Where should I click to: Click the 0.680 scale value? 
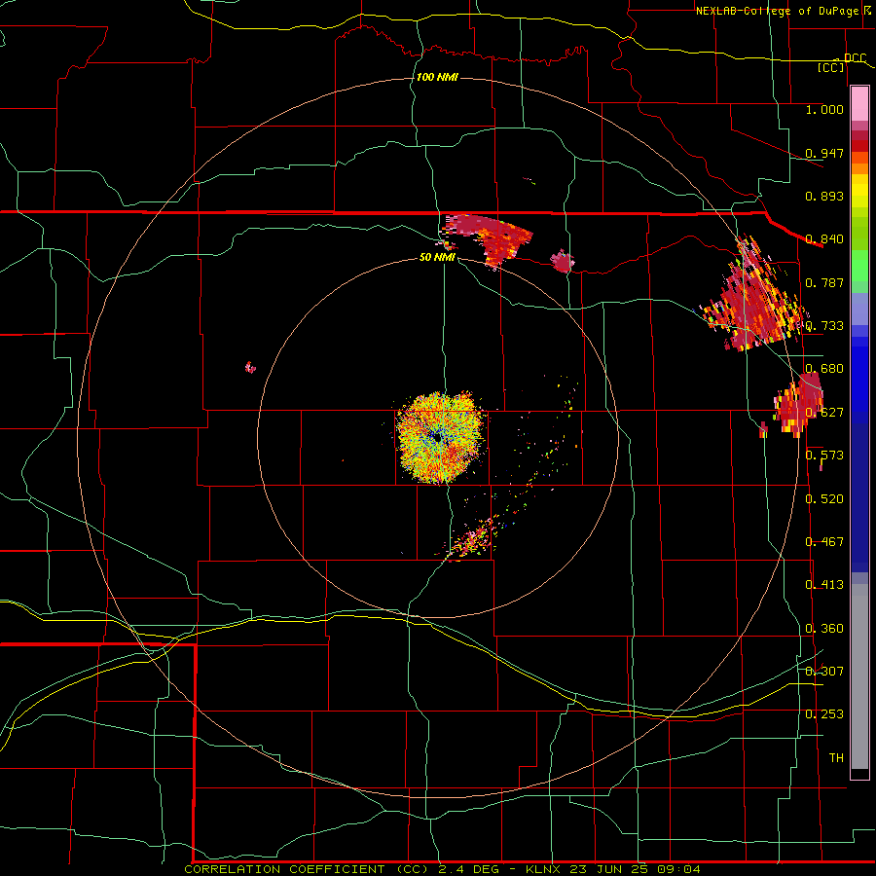824,369
